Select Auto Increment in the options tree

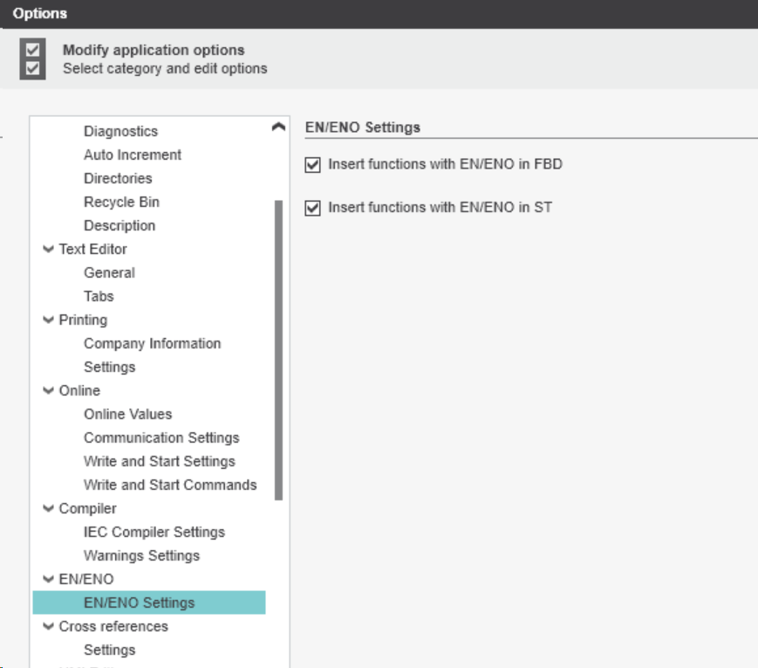pyautogui.click(x=133, y=155)
